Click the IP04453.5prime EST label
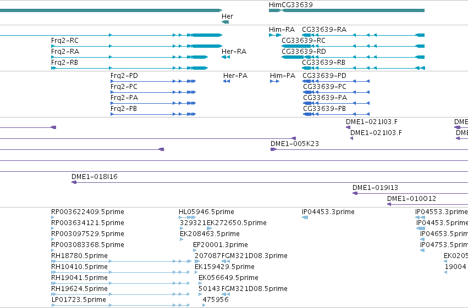This screenshot has width=468, height=308. pyautogui.click(x=442, y=223)
